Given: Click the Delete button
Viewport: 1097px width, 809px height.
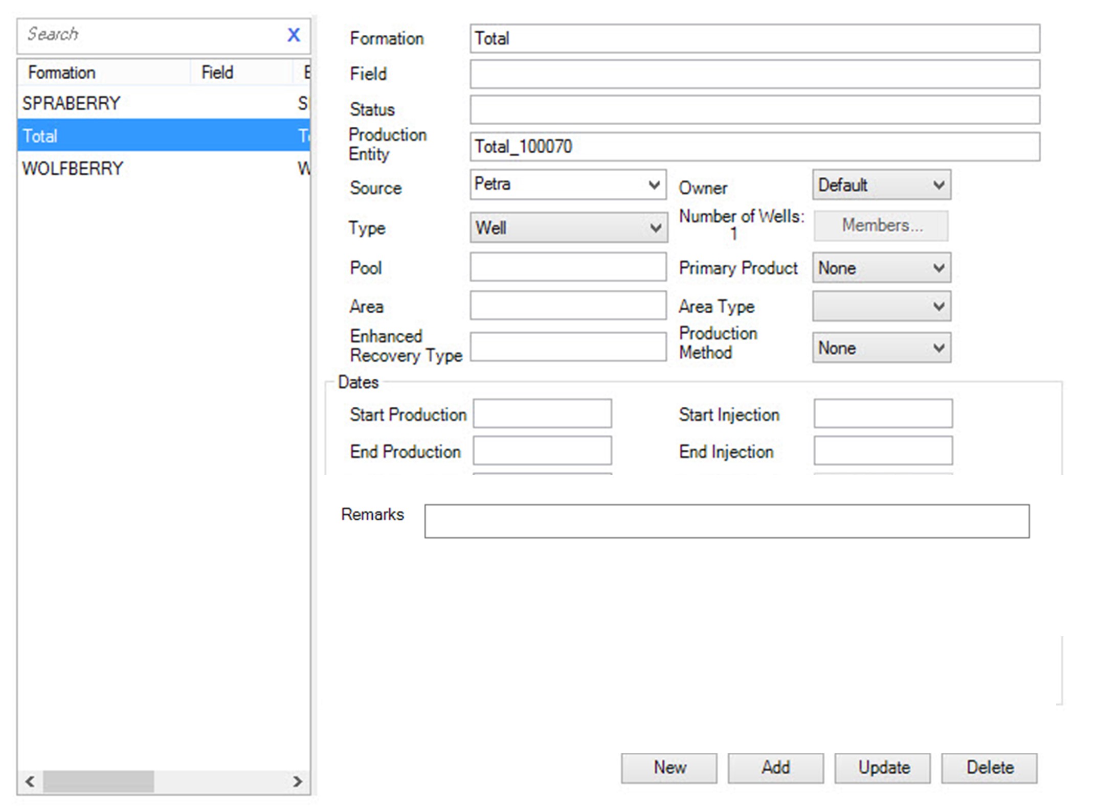Looking at the screenshot, I should pos(989,767).
